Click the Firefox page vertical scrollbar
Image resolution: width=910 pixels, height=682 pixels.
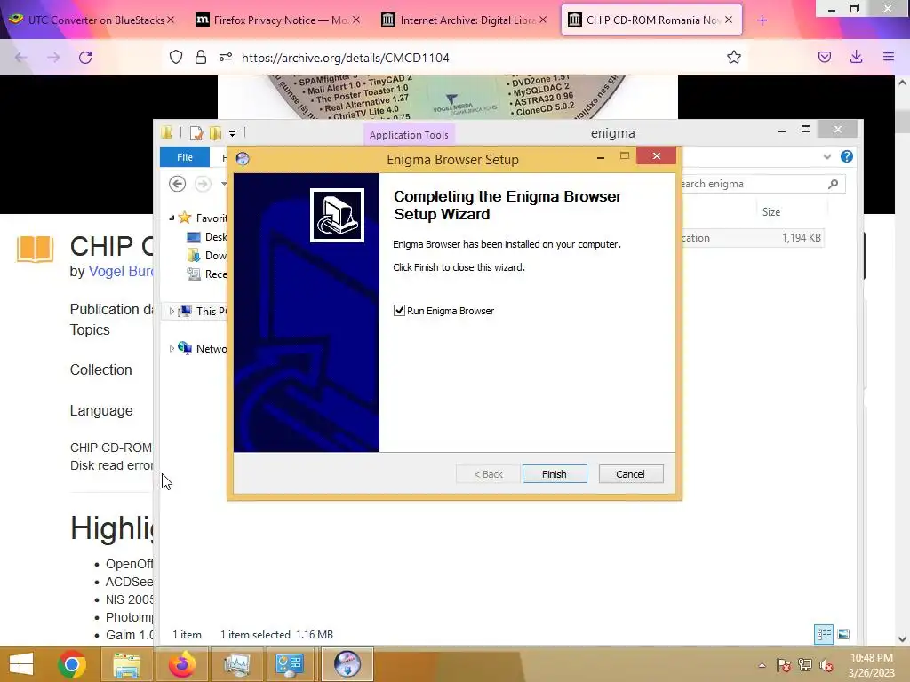coord(902,360)
